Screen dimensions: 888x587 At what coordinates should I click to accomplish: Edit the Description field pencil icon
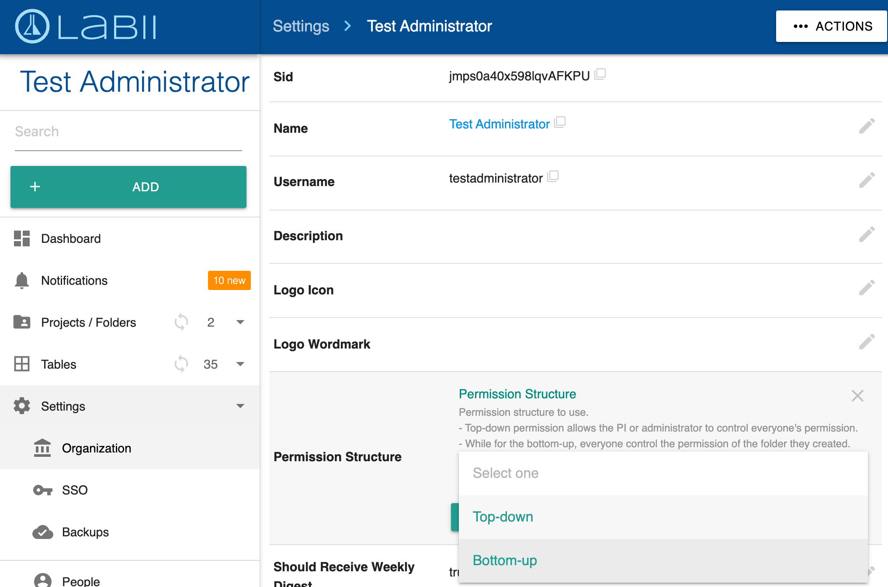867,235
